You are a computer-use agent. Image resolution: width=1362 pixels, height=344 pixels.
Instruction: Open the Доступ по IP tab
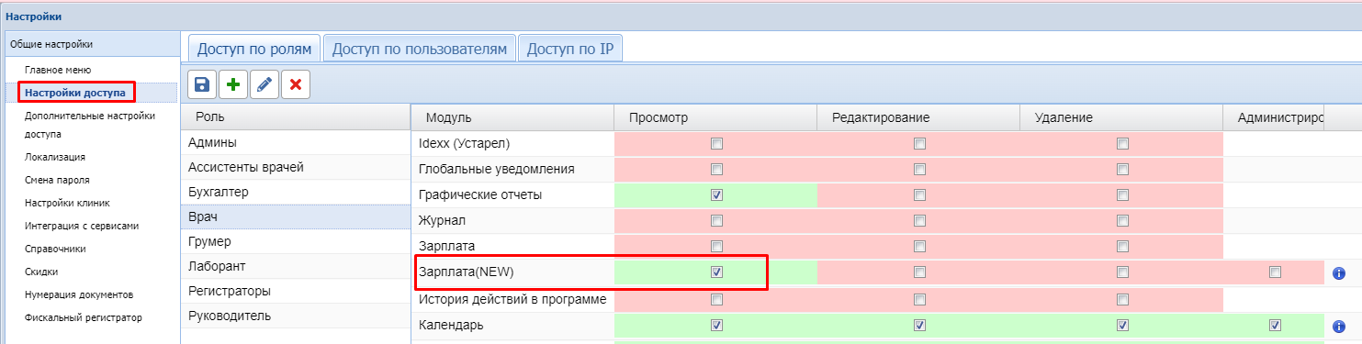pos(569,49)
